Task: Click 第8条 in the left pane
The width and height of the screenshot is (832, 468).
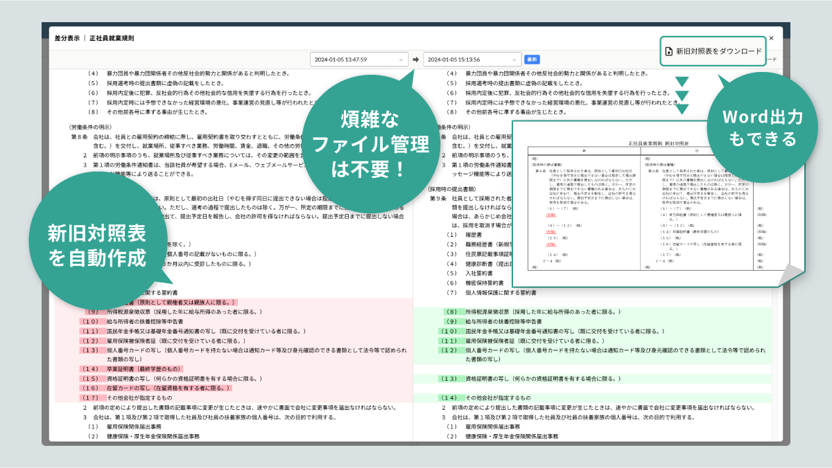Action: click(79, 137)
